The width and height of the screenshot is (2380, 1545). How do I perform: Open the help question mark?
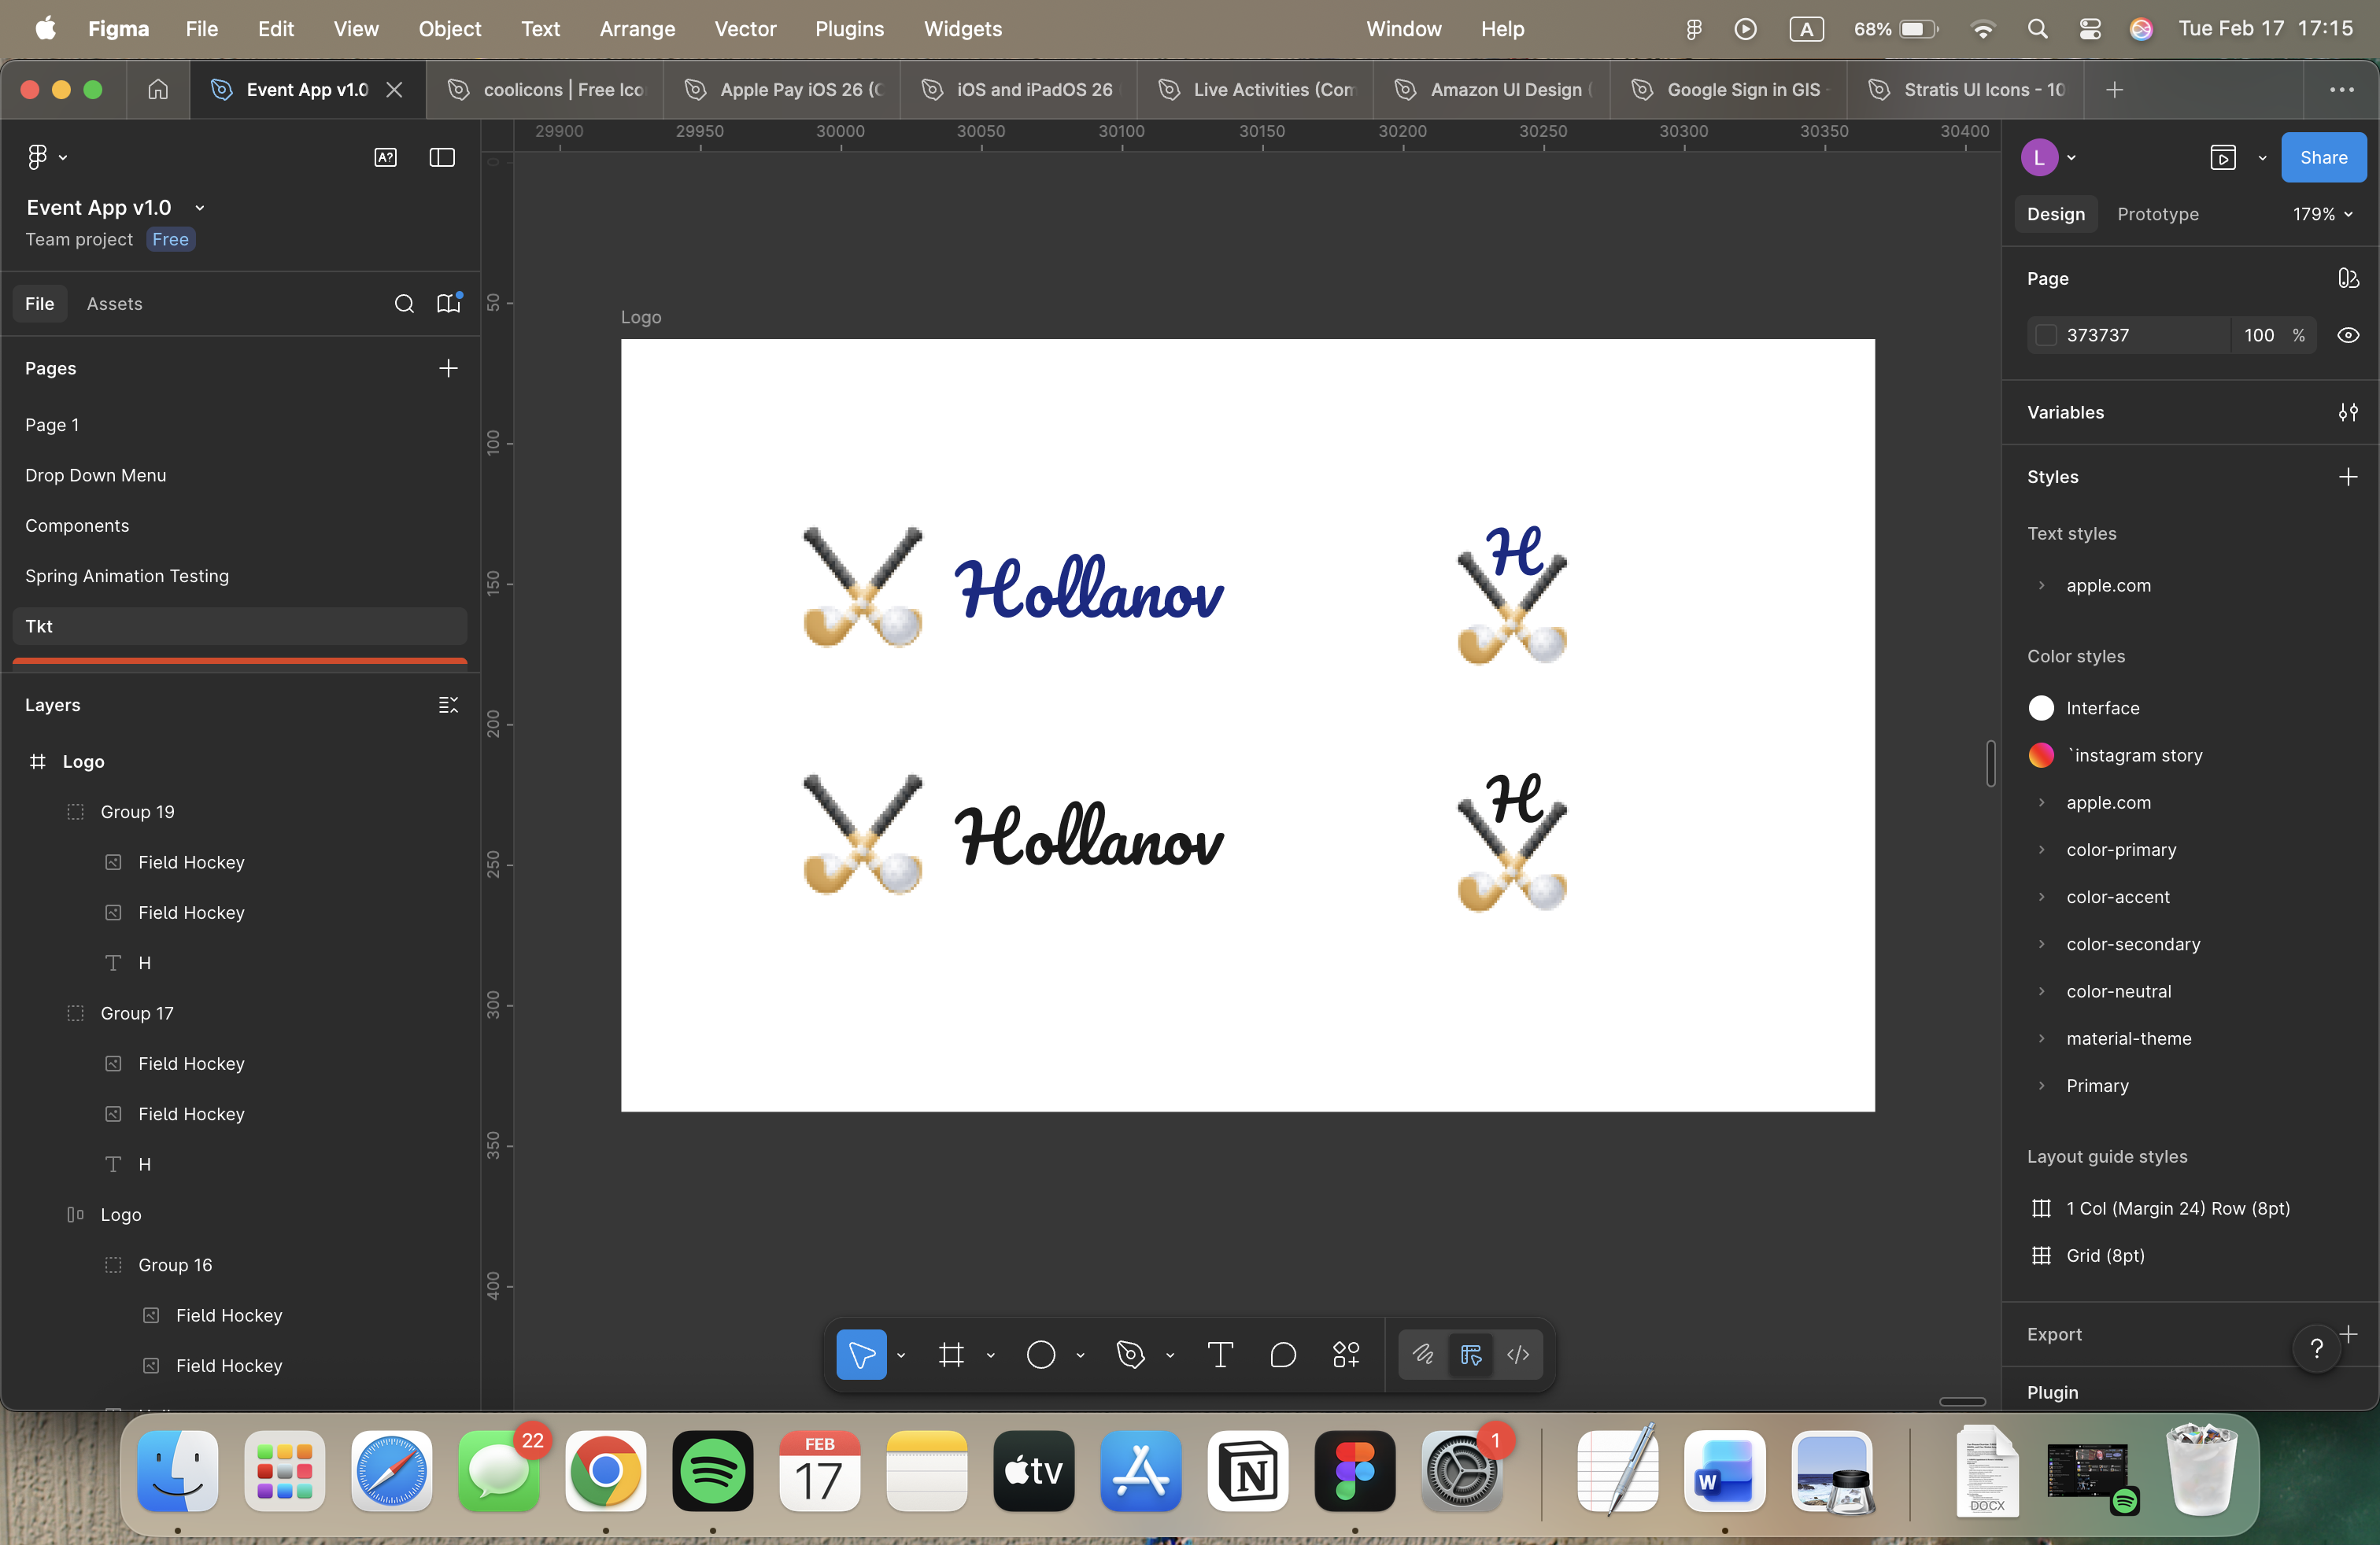click(x=2317, y=1349)
